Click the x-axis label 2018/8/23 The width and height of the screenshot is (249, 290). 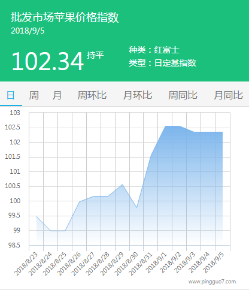[x=26, y=264]
